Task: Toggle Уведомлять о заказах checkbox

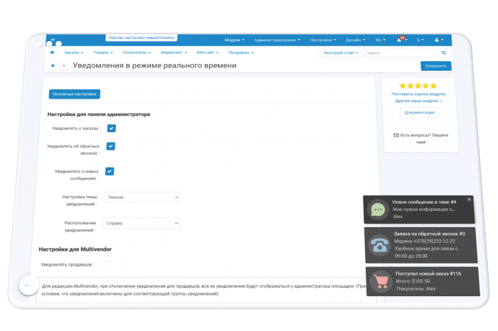Action: point(112,128)
